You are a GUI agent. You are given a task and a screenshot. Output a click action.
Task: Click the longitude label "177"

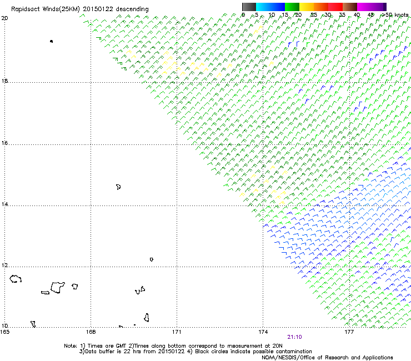pos(349,332)
